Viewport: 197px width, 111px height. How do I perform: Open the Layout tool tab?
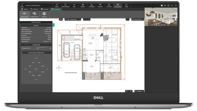[57, 5]
